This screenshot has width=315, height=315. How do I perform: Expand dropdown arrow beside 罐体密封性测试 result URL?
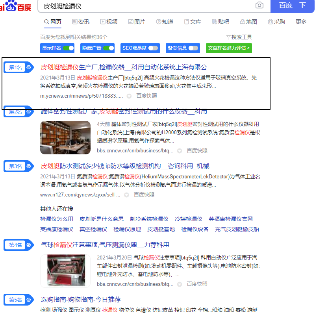(180, 151)
